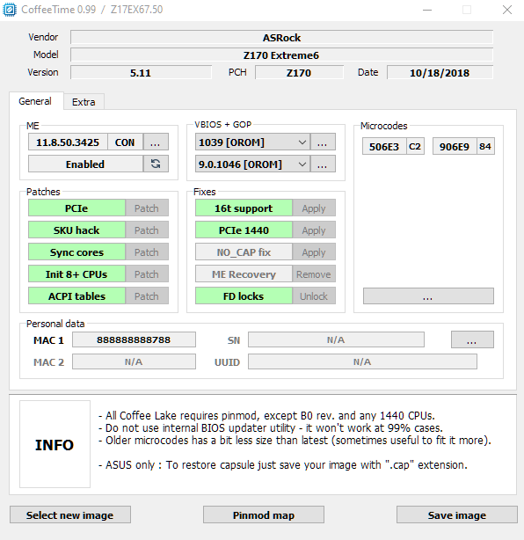Click the Version field 5.11
The width and height of the screenshot is (524, 540).
point(141,72)
